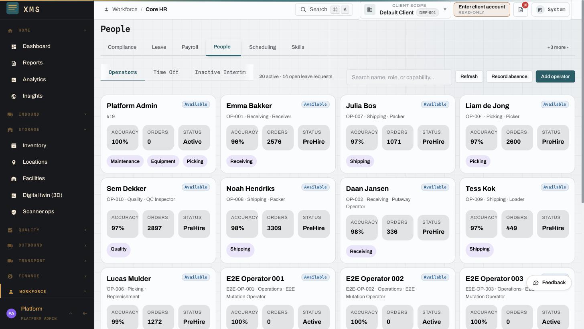Click the search magnifier icon
The image size is (584, 329).
[x=303, y=10]
